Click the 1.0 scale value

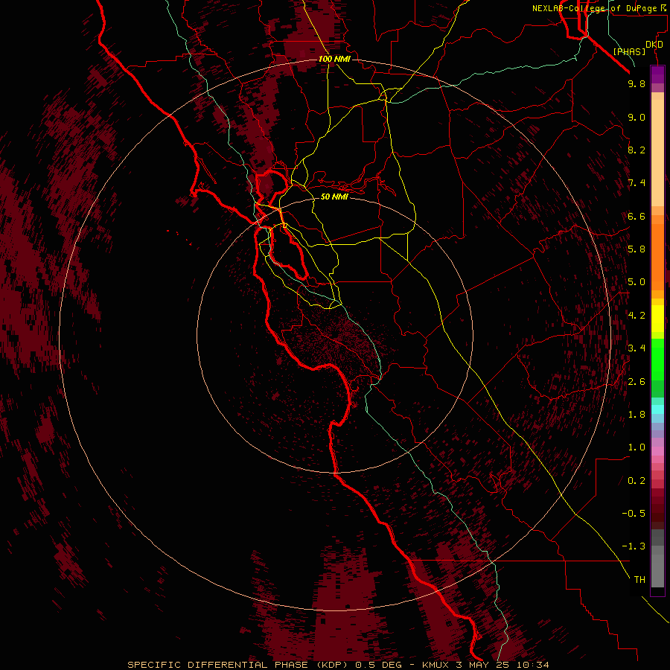tap(636, 447)
